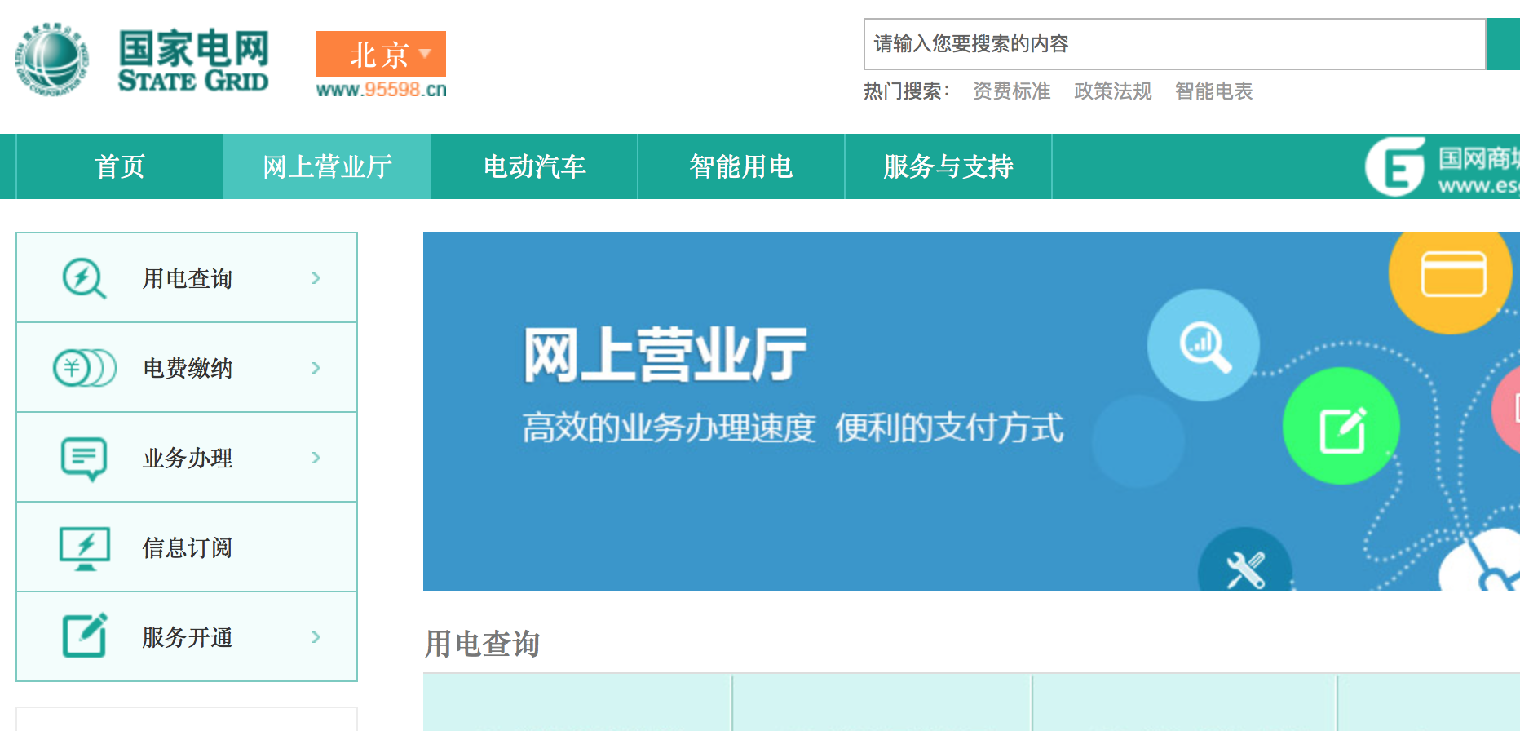Expand the 服务开通 sidebar arrow
The height and width of the screenshot is (731, 1520).
pos(316,637)
